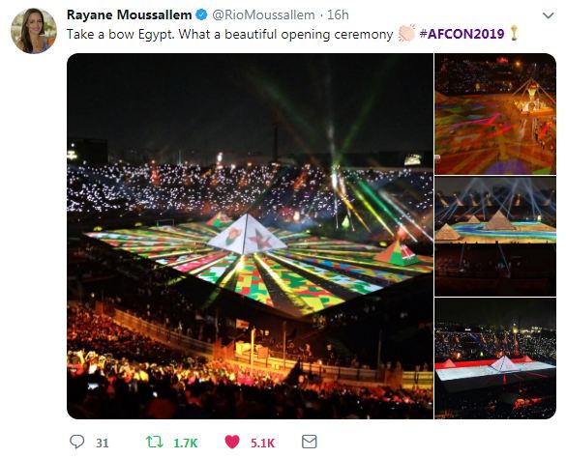The height and width of the screenshot is (458, 566).
Task: Open the bottom-right Egyptian flag field photo
Action: pos(495,358)
